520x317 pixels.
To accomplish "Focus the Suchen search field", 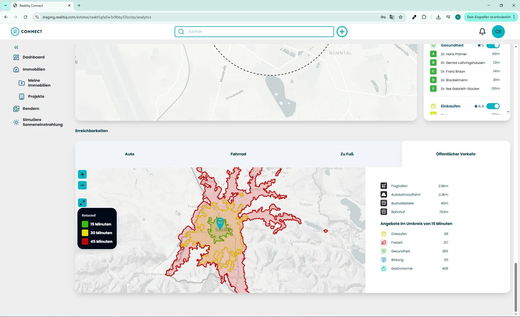I will tap(254, 32).
